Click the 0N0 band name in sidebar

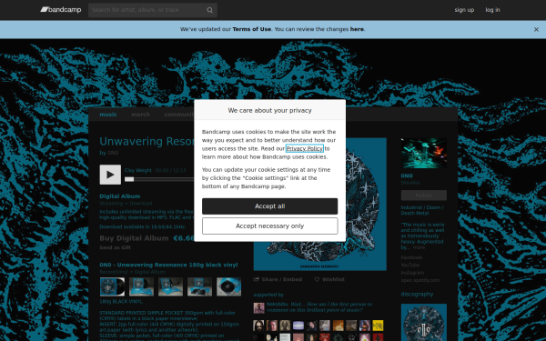407,176
